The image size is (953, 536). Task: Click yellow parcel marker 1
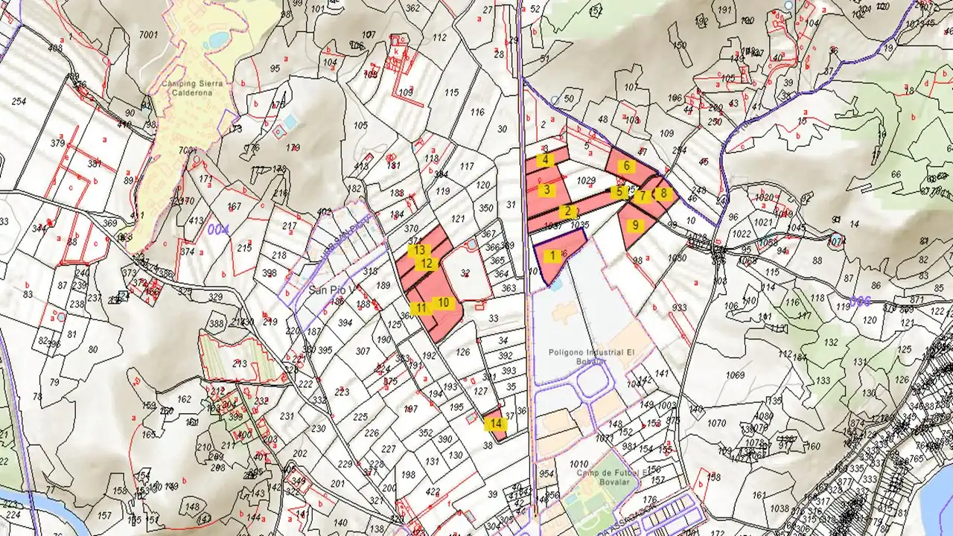click(x=552, y=255)
